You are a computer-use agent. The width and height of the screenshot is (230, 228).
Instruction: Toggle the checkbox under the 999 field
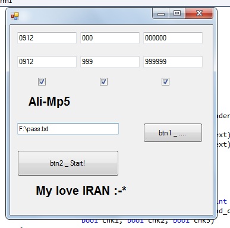(x=103, y=81)
